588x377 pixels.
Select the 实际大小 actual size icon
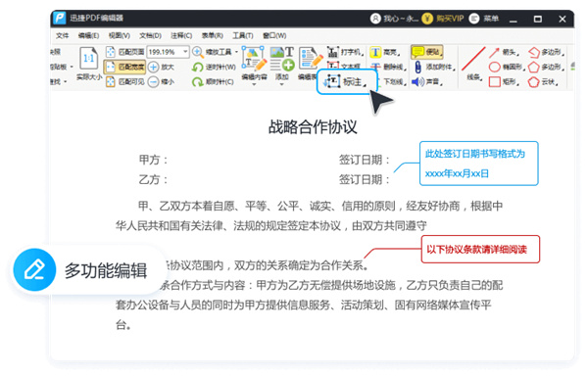pyautogui.click(x=89, y=59)
